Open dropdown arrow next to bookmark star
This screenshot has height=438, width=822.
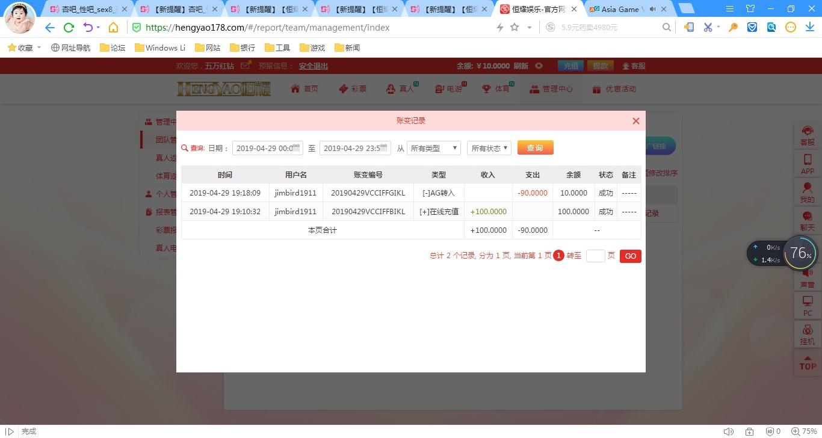(x=530, y=28)
